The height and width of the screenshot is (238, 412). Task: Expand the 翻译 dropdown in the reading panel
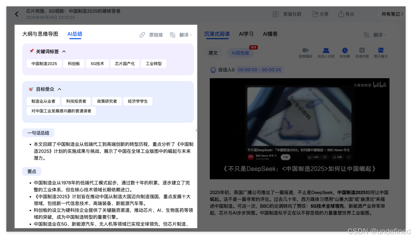[380, 35]
